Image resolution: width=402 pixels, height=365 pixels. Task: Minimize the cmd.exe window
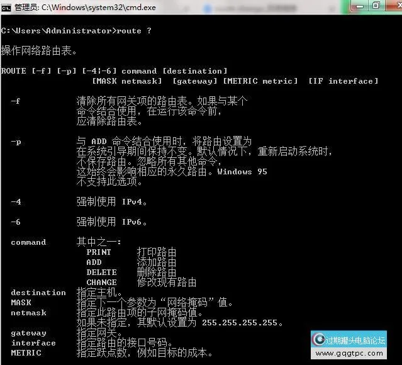pos(360,6)
